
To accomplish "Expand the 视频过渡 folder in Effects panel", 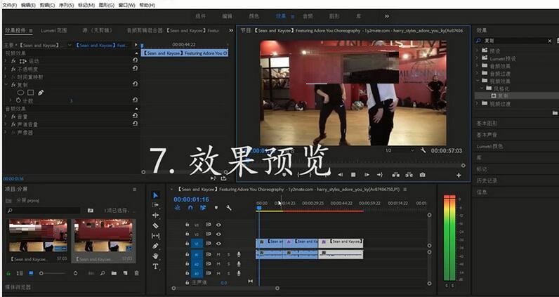I will (x=478, y=103).
